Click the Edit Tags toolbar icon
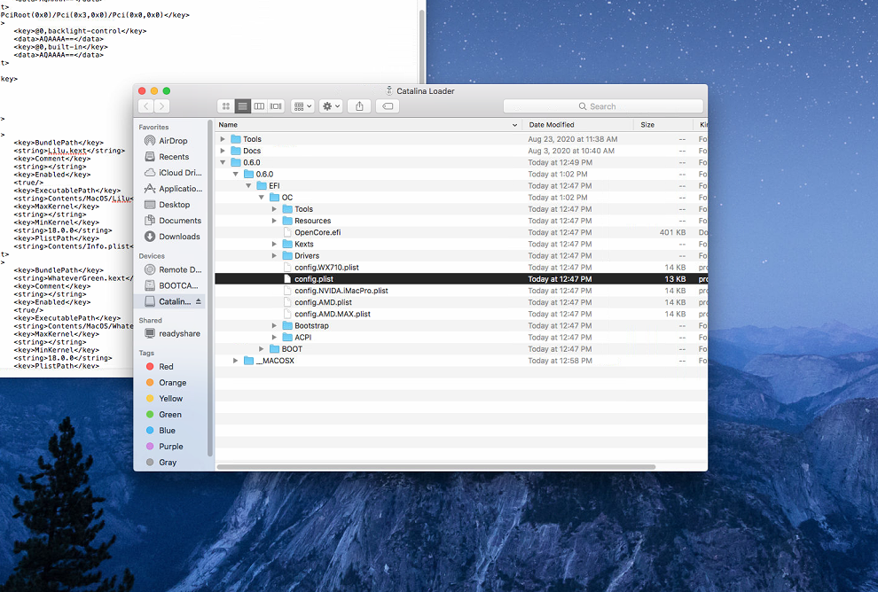Image resolution: width=878 pixels, height=592 pixels. click(386, 106)
